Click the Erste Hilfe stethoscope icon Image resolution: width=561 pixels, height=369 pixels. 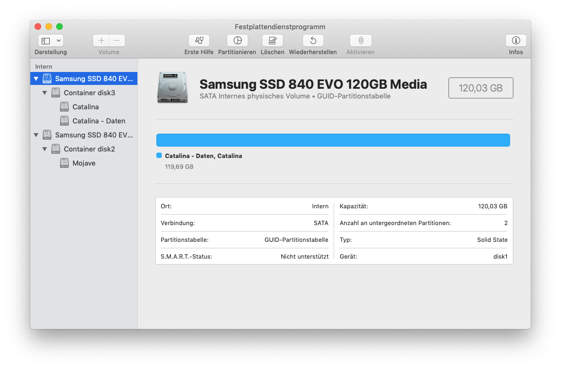coord(199,41)
